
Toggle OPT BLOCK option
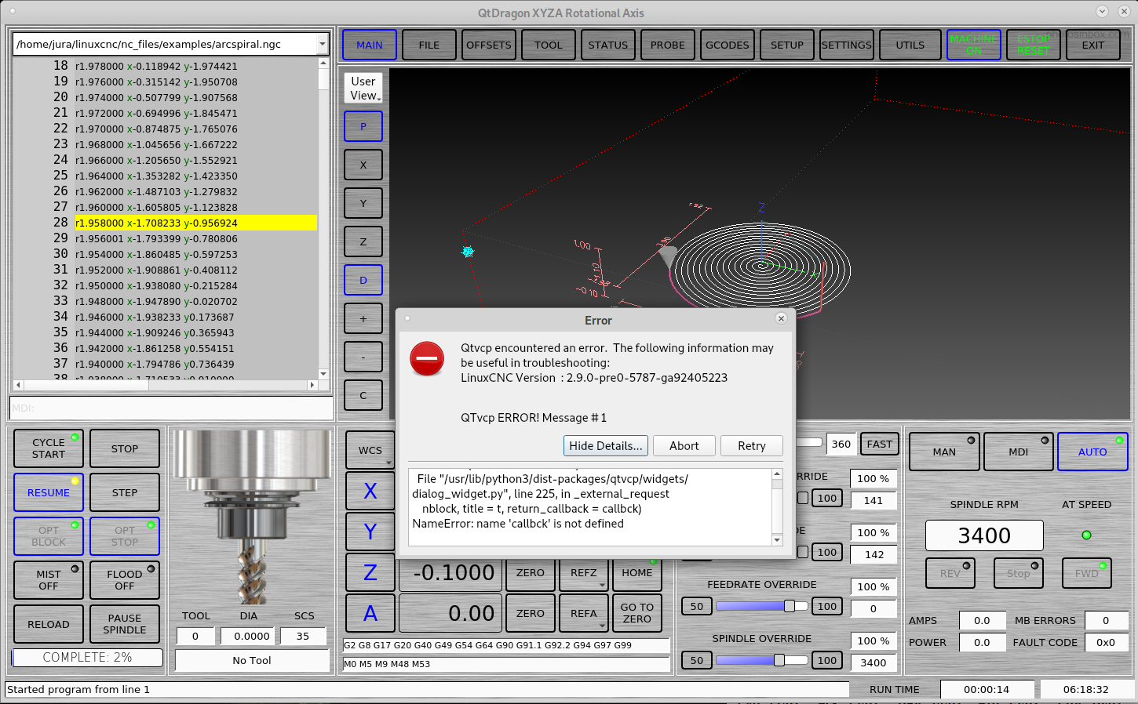coord(49,536)
